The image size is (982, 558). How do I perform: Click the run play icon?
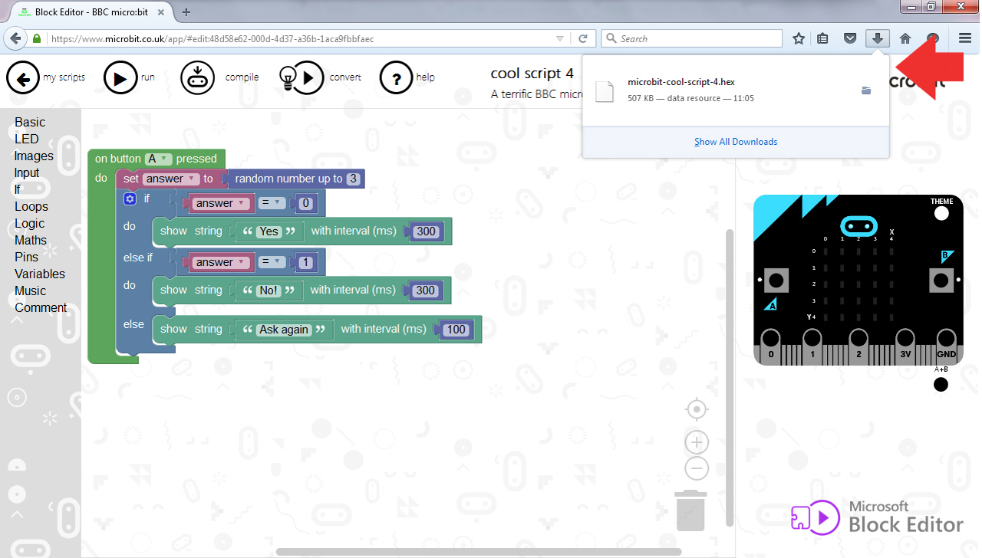120,77
